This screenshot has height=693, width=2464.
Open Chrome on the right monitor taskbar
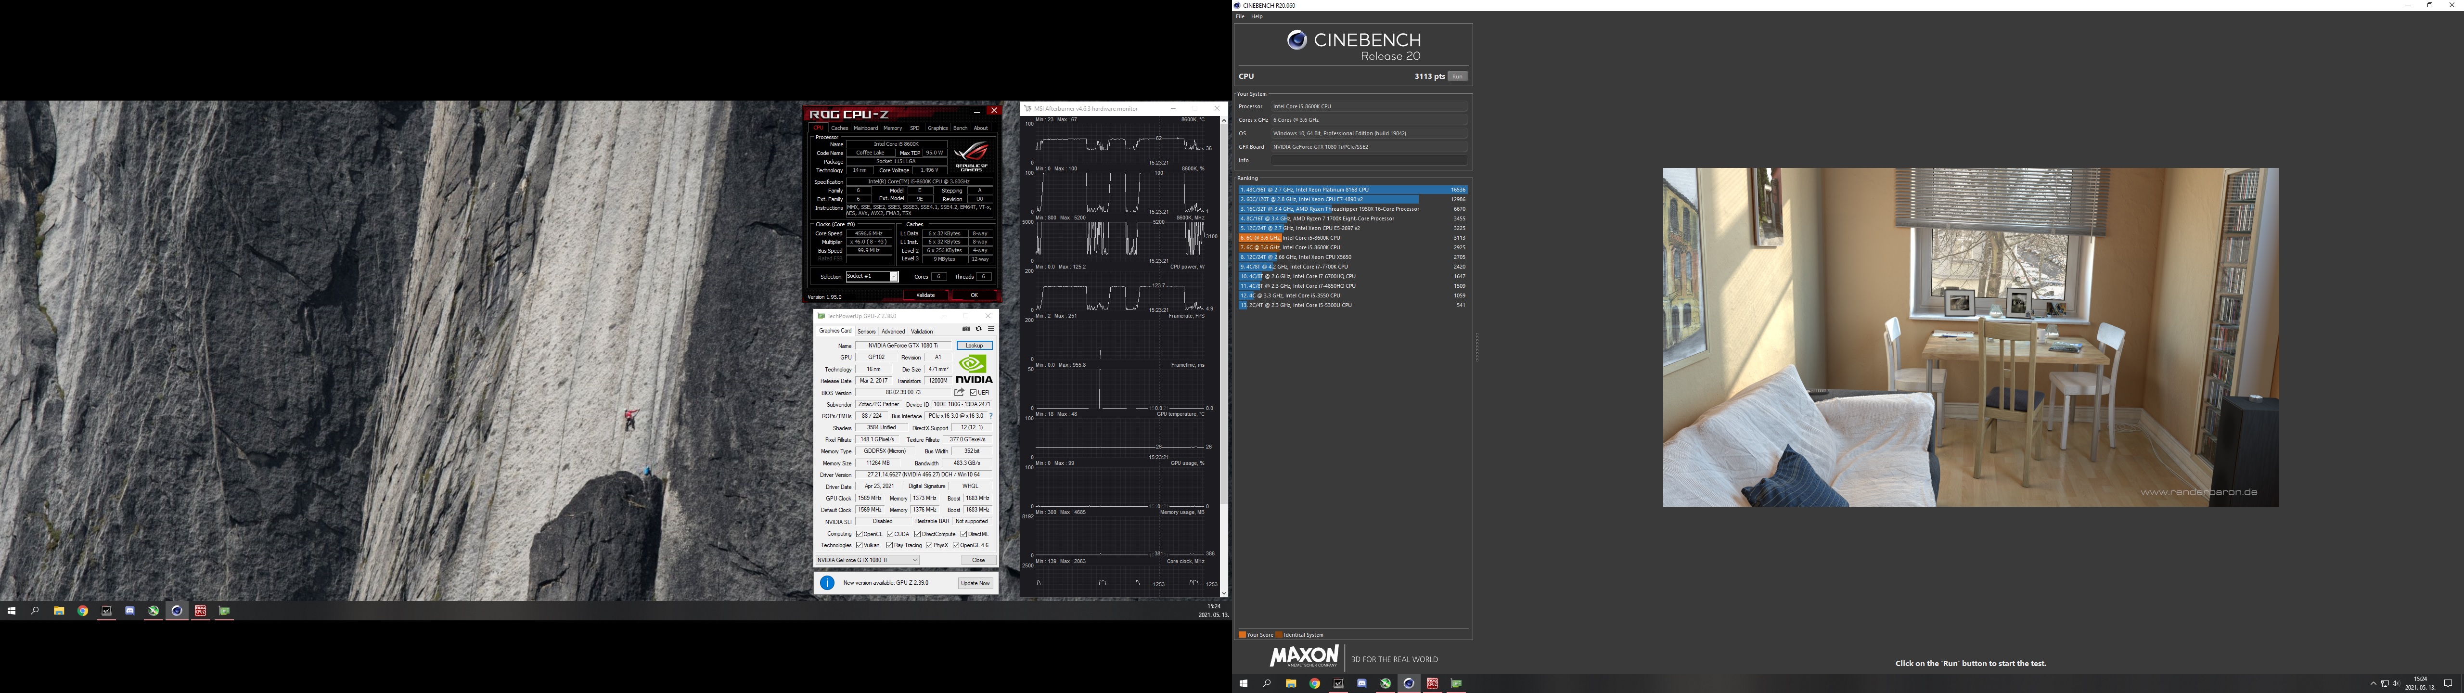tap(1314, 683)
